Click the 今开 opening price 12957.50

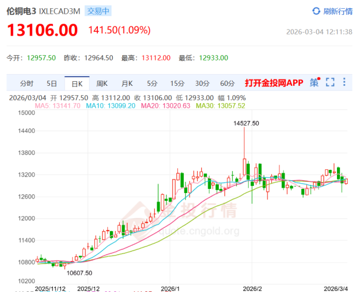click(x=42, y=58)
